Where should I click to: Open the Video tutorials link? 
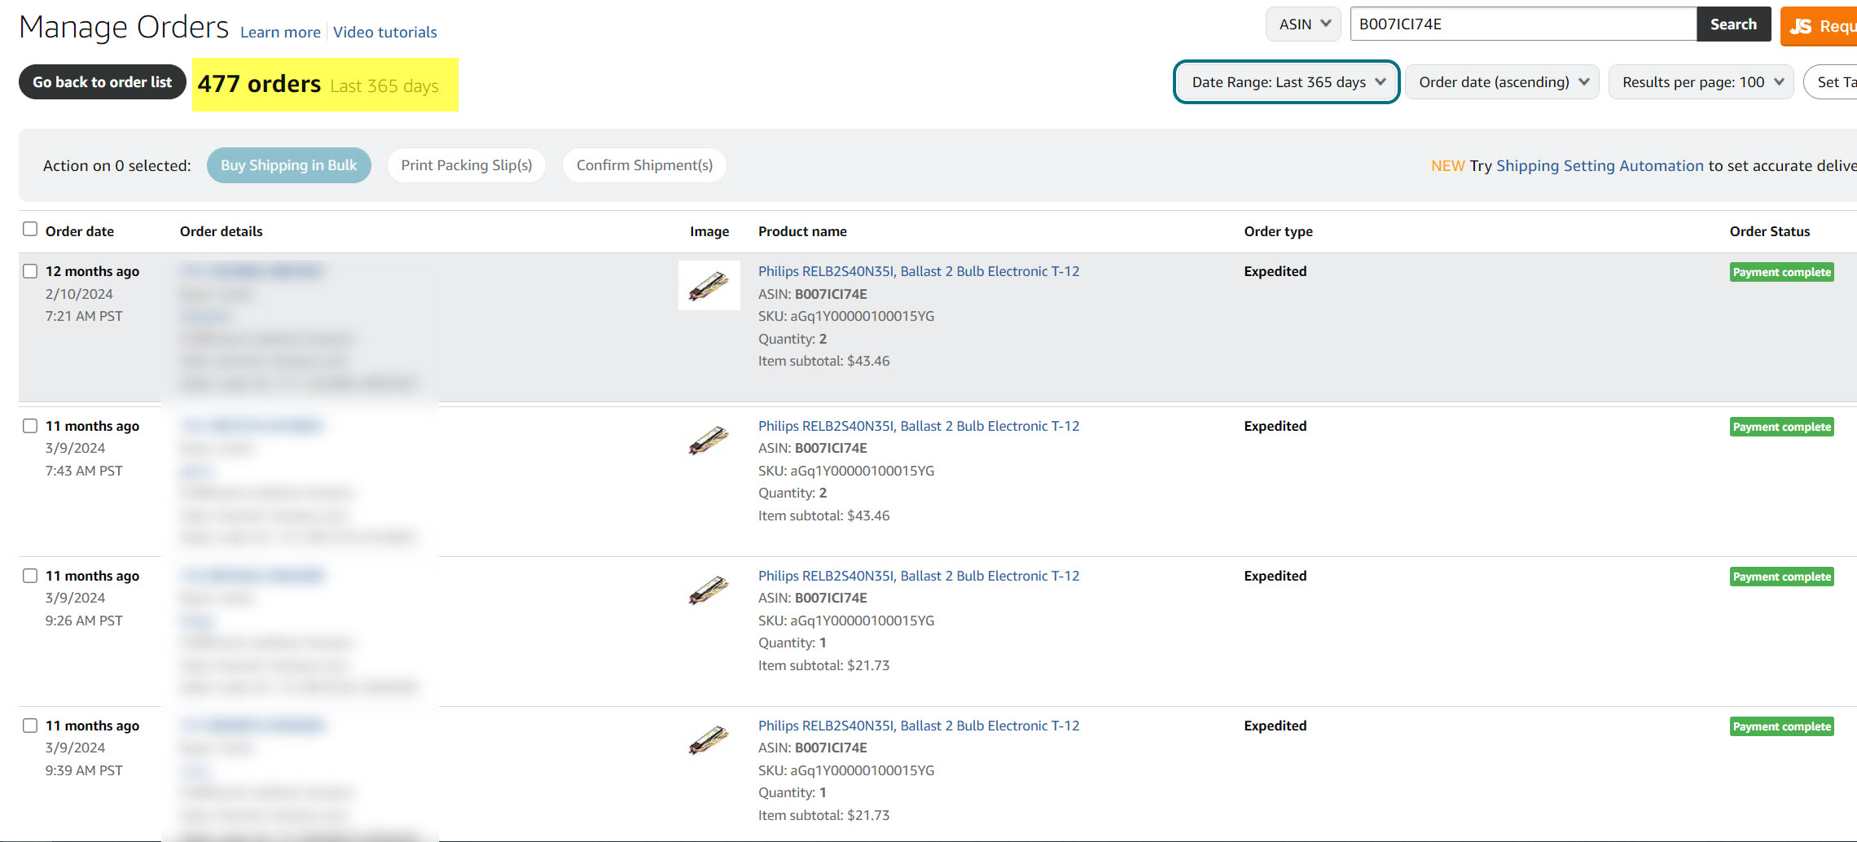(x=385, y=33)
